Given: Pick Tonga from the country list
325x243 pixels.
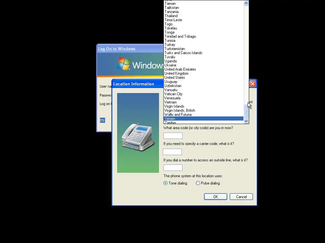Looking at the screenshot, I should (x=203, y=33).
